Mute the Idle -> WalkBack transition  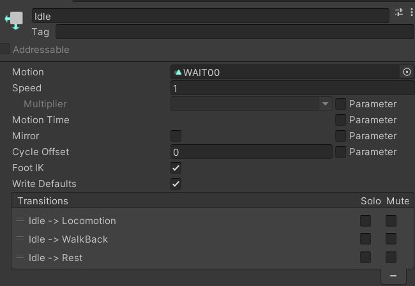(391, 239)
